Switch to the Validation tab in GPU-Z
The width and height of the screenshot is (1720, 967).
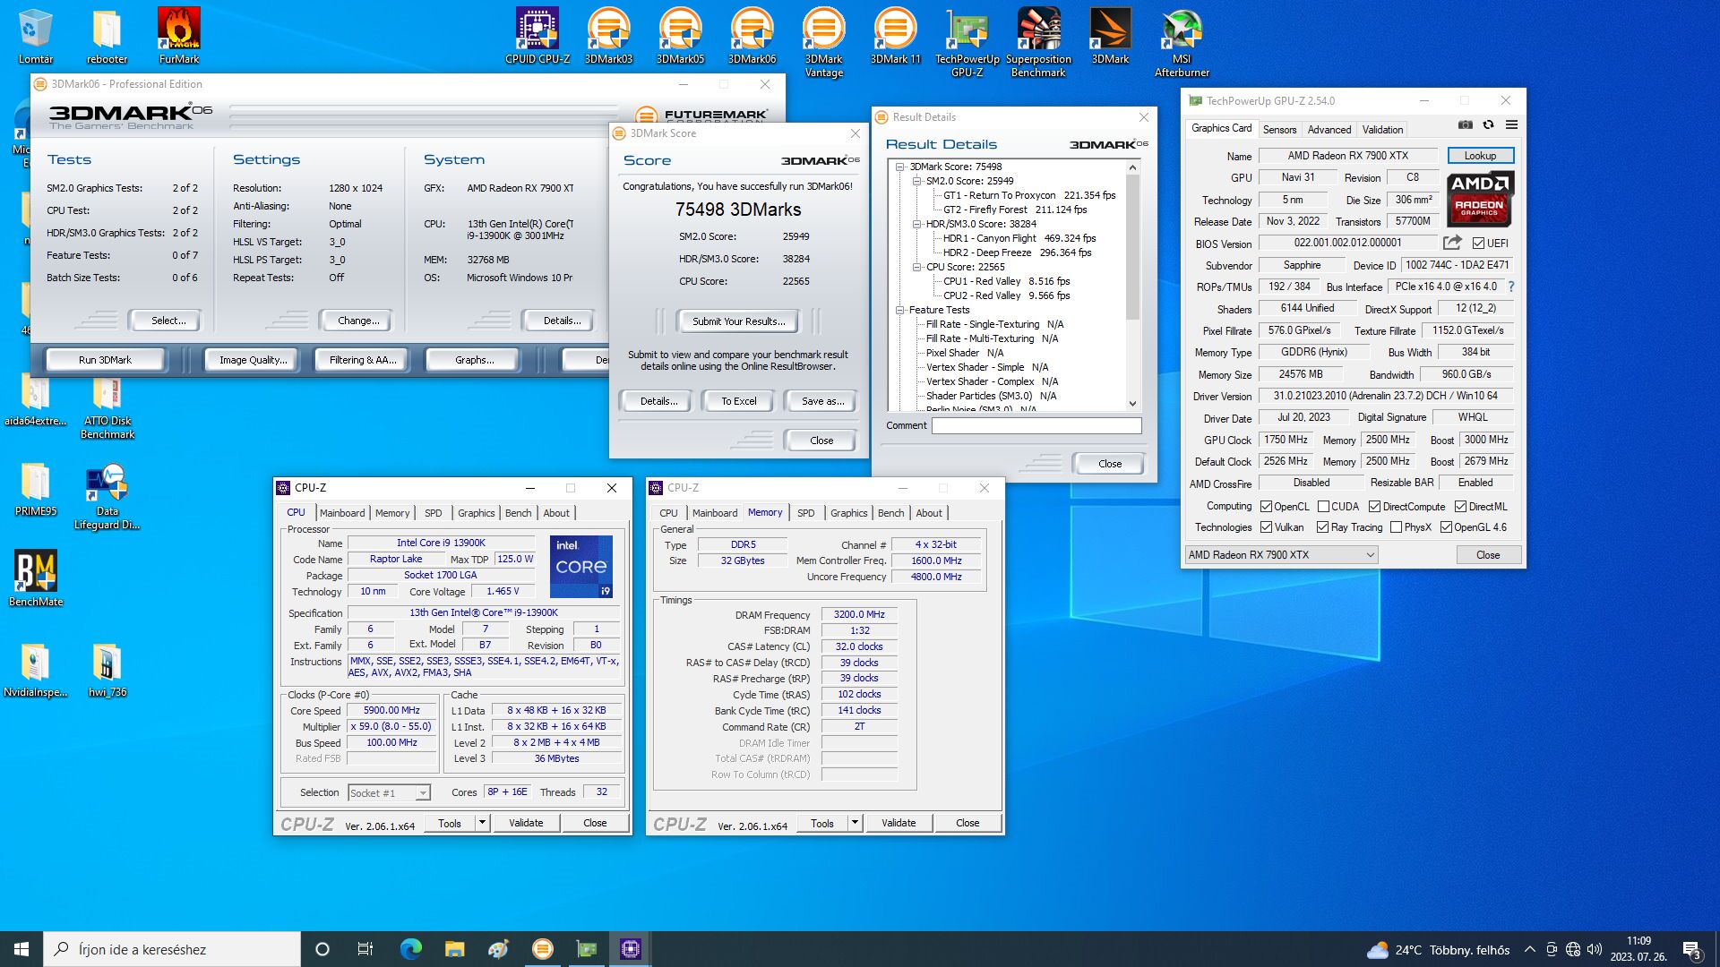tap(1382, 130)
